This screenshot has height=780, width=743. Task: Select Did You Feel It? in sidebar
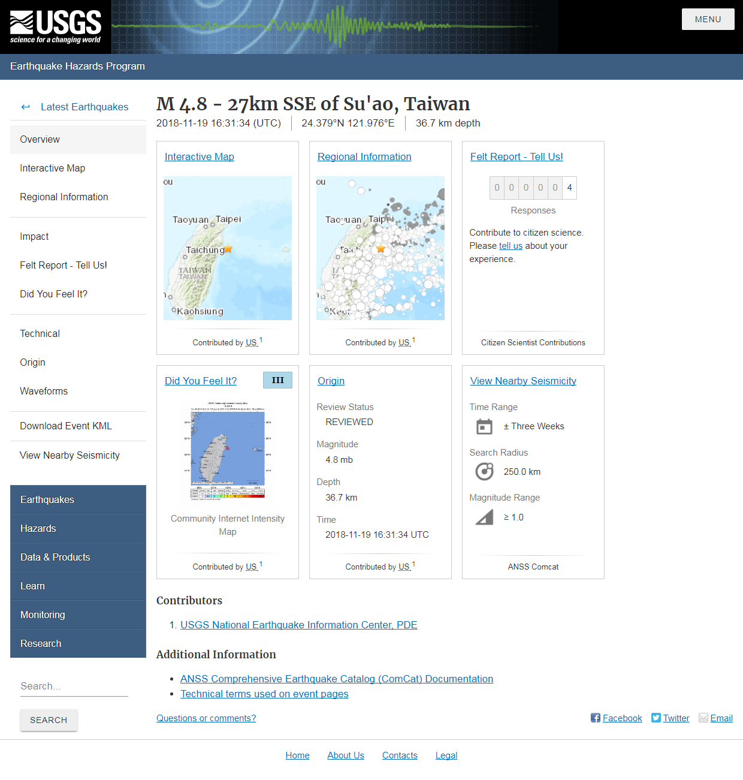point(78,294)
